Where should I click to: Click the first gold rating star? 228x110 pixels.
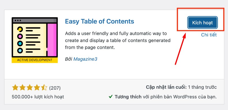click(15, 87)
